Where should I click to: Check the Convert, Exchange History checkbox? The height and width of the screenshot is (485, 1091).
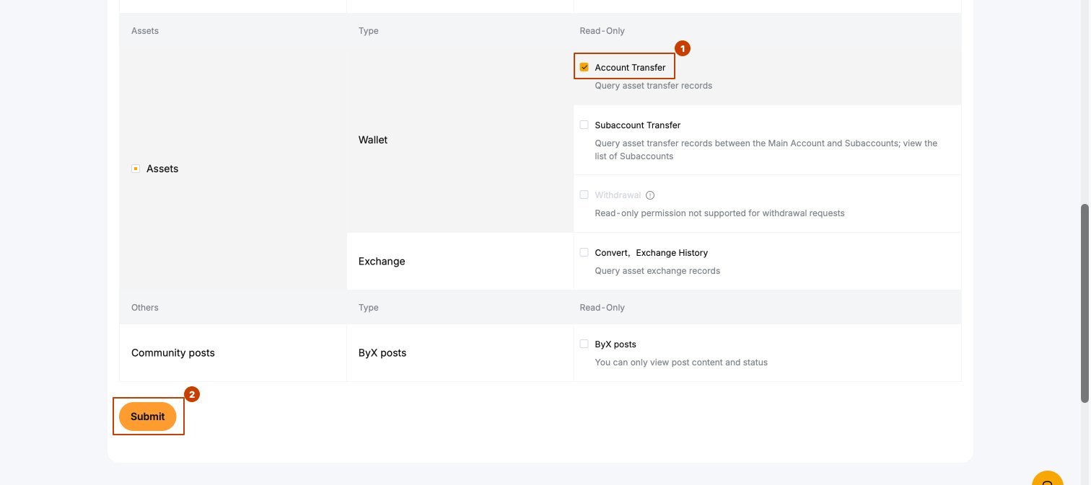[584, 252]
